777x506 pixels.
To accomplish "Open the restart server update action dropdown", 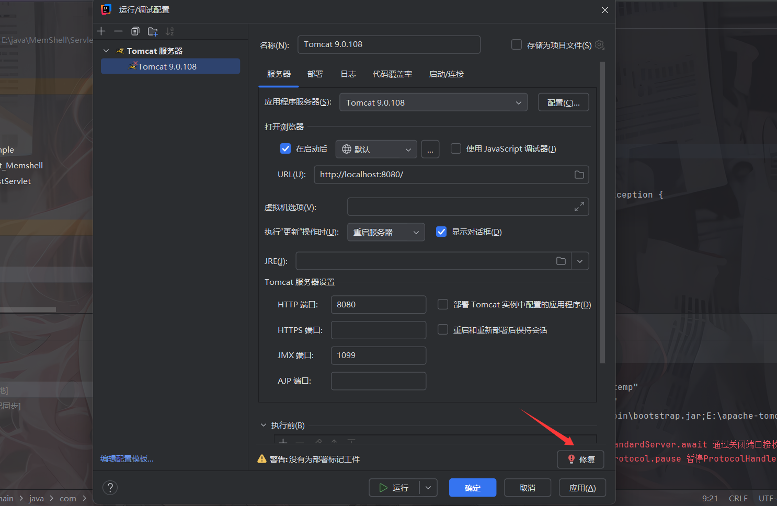I will (x=386, y=232).
